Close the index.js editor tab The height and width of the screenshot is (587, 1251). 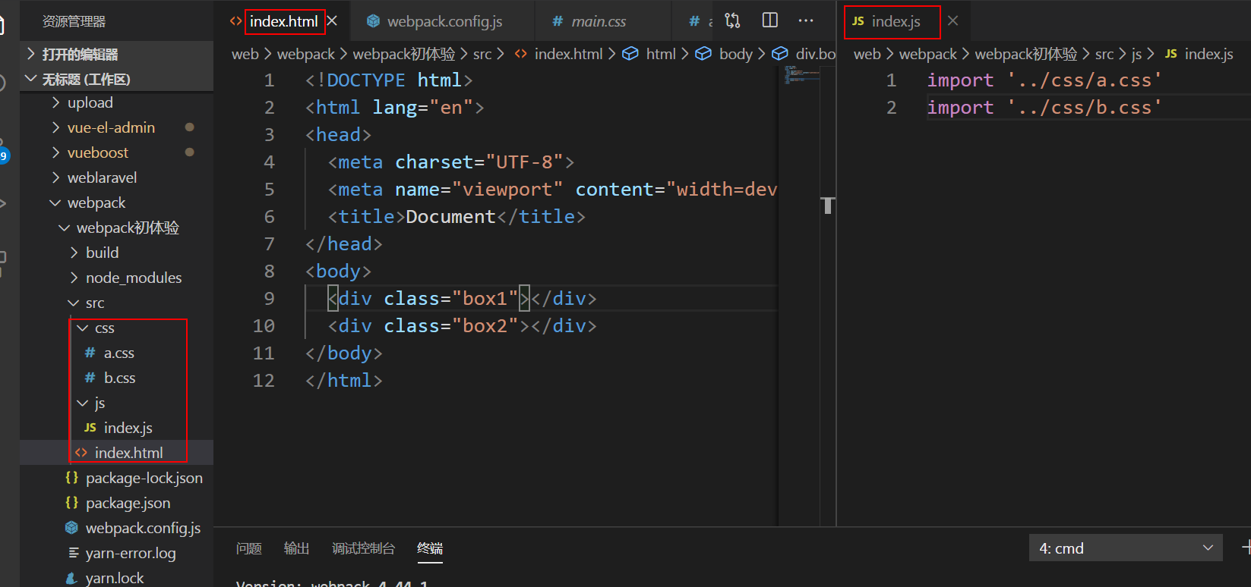pos(952,21)
